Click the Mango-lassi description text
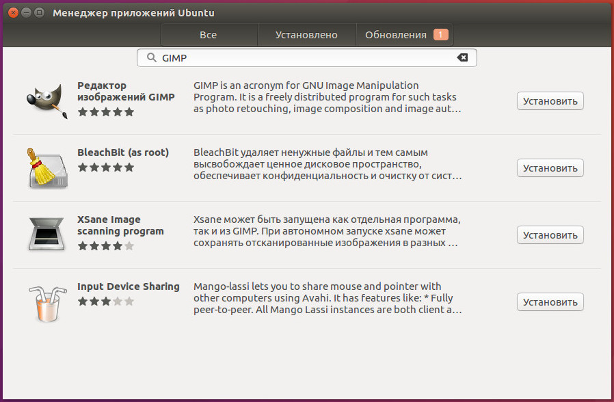 [x=328, y=298]
